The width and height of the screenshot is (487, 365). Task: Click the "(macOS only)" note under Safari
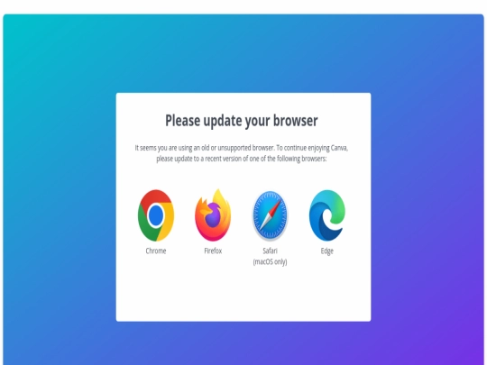coord(270,262)
